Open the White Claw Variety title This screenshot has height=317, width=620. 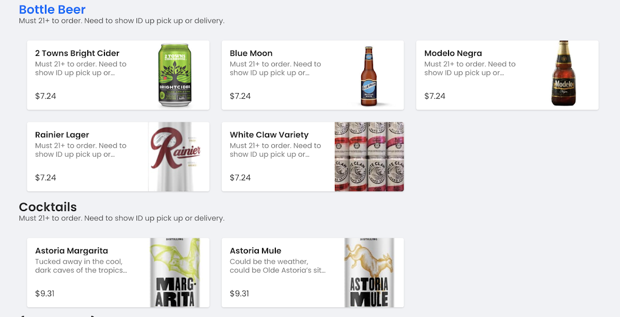(x=269, y=135)
